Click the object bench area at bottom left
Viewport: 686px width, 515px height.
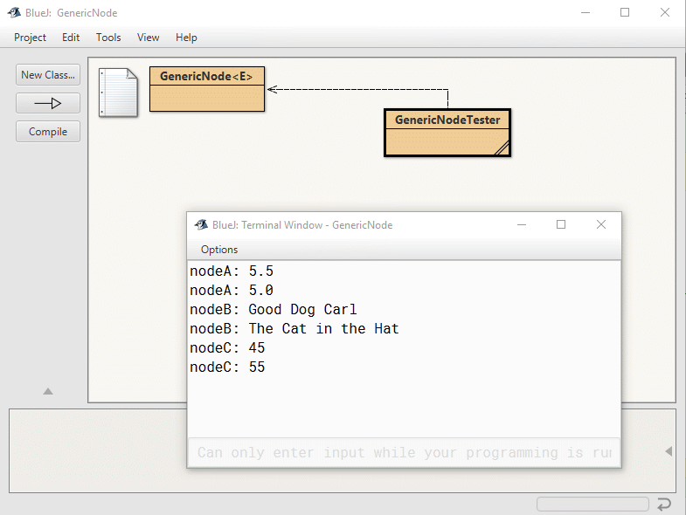pos(98,451)
